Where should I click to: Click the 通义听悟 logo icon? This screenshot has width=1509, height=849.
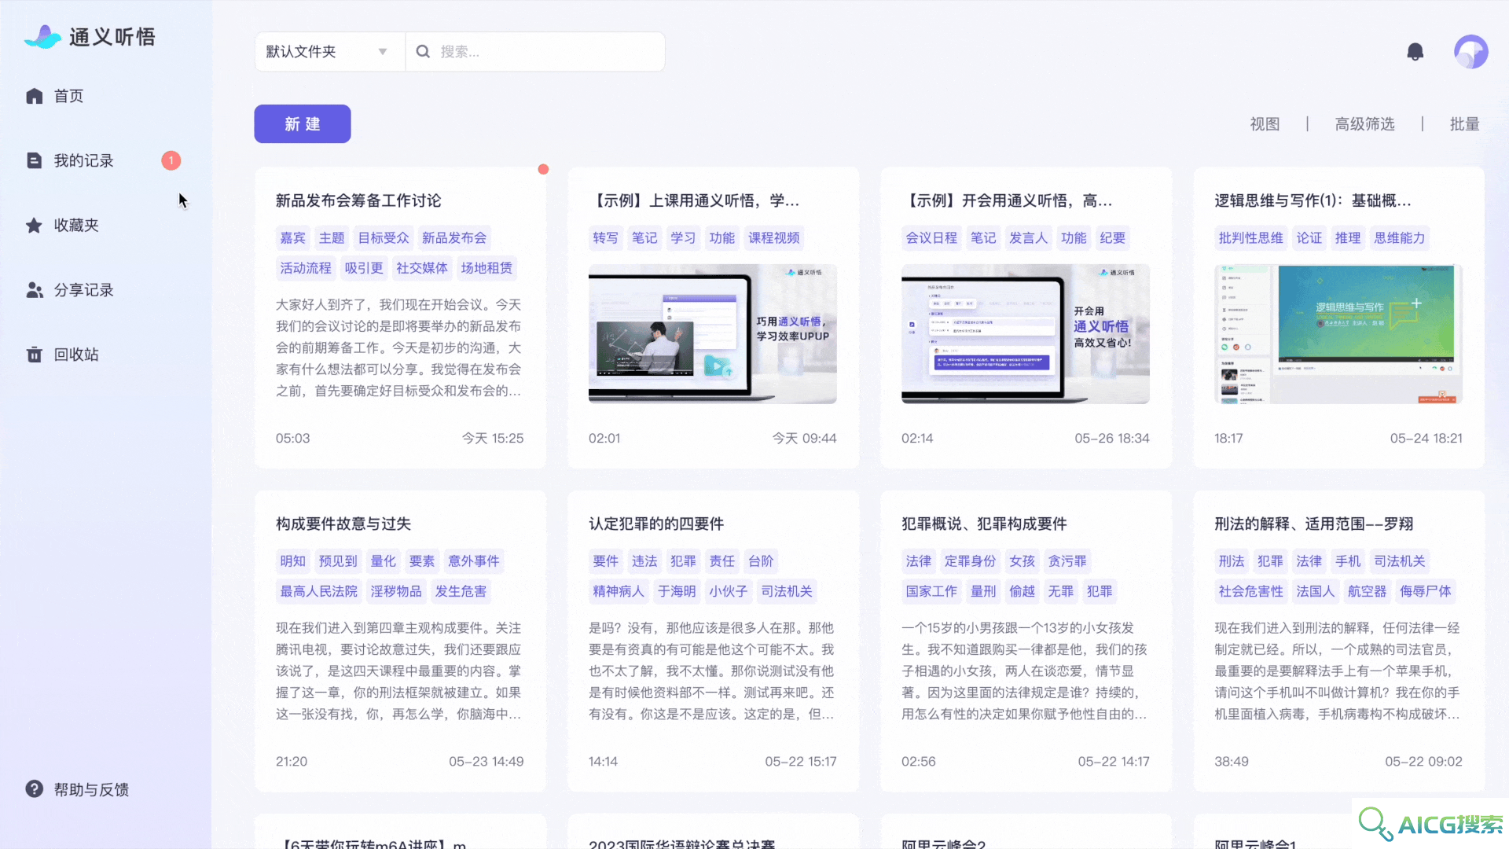click(42, 36)
